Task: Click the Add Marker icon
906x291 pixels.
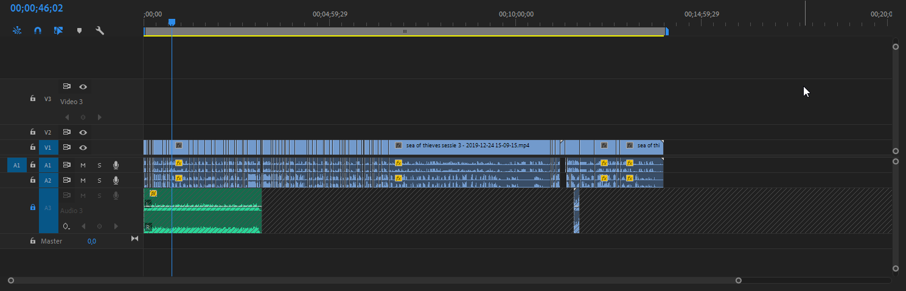Action: (79, 30)
